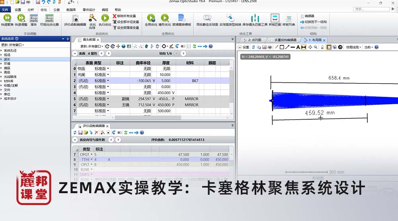Click lens data table vertical scrollbar
Image resolution: width=398 pixels, height=221 pixels.
point(231,86)
